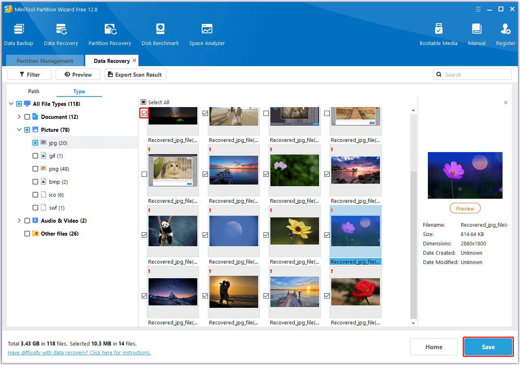Select the couple silhouette sunset thumbnail
Viewport: 520px width, 365px height.
pos(234,292)
